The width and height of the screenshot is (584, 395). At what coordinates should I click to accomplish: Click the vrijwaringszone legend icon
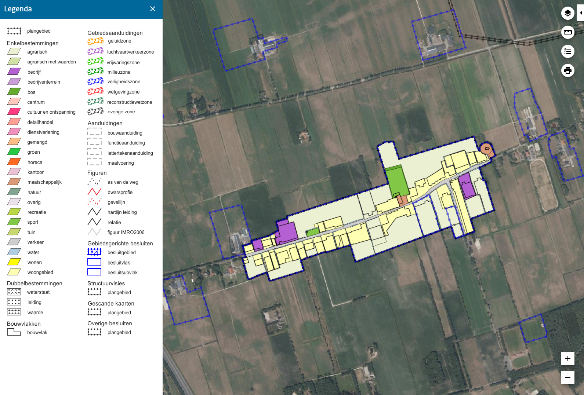pyautogui.click(x=95, y=61)
